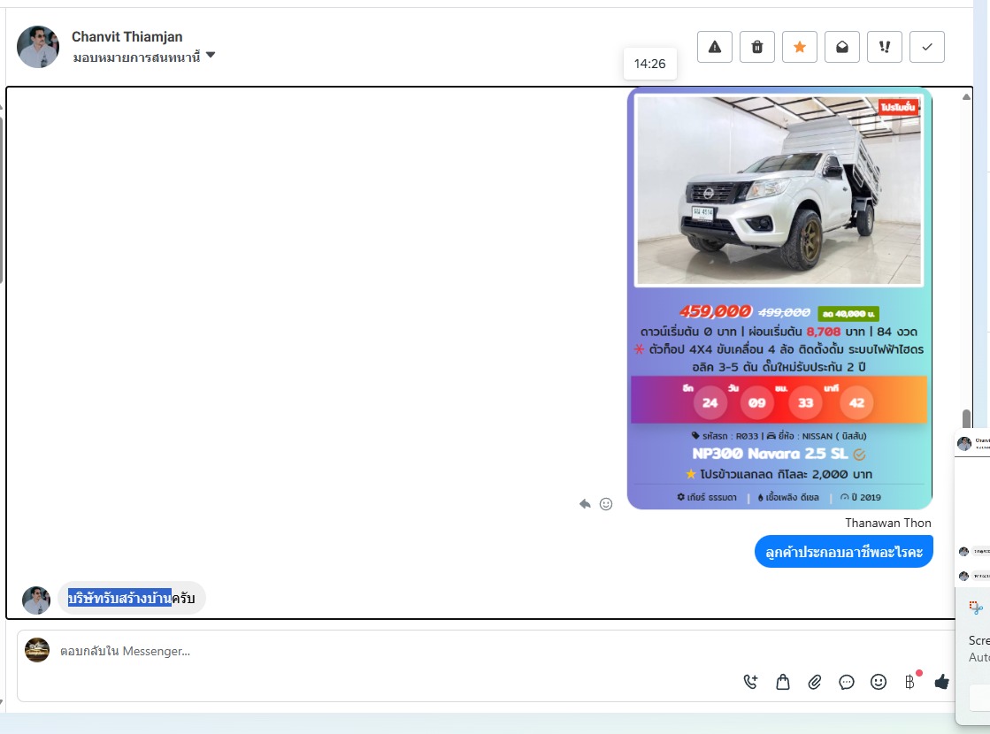The width and height of the screenshot is (990, 734).
Task: Delete conversation with trash icon
Action: [x=757, y=47]
